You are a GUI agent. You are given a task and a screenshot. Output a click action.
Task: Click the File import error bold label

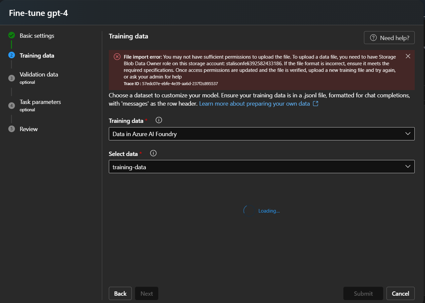tap(143, 57)
